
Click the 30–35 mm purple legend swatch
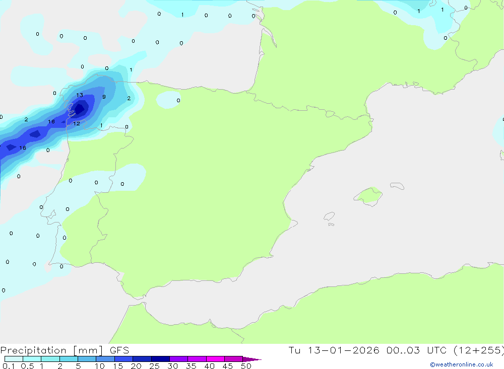tap(179, 359)
